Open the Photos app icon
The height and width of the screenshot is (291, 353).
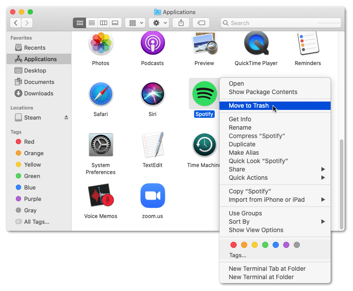tap(101, 43)
